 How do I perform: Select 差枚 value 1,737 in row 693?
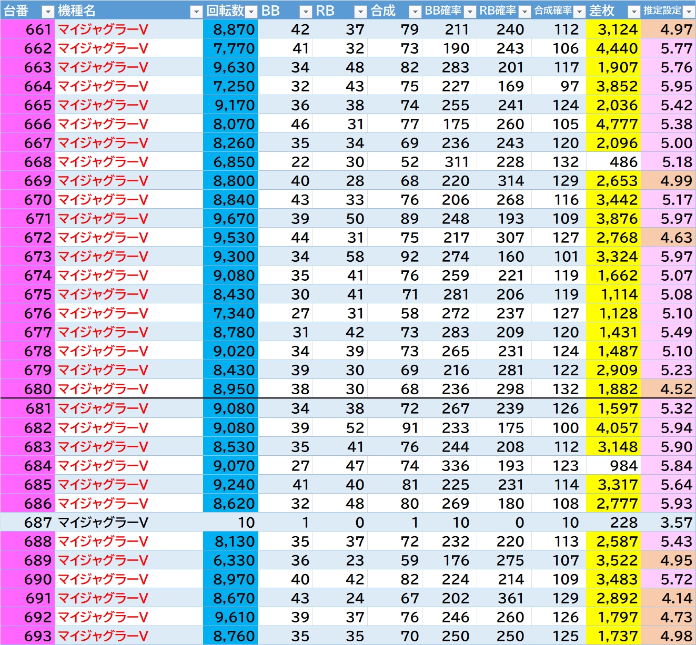[x=613, y=636]
